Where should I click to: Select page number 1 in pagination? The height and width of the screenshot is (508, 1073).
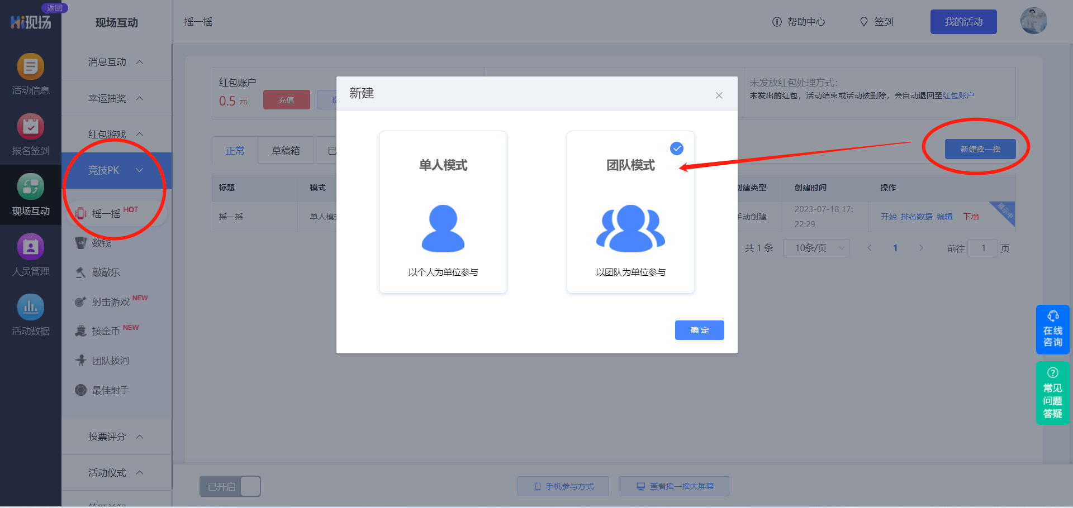tap(895, 248)
